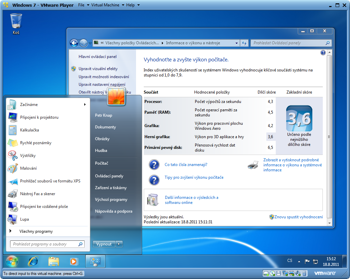Click the question icon beside Co tato čísla znamenají
350x279 pixels.
point(154,165)
